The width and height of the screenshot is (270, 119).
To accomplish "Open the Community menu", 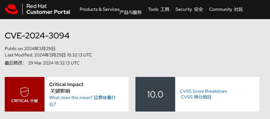I will [221, 9].
